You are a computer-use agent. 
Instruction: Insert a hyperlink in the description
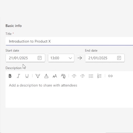point(110,76)
